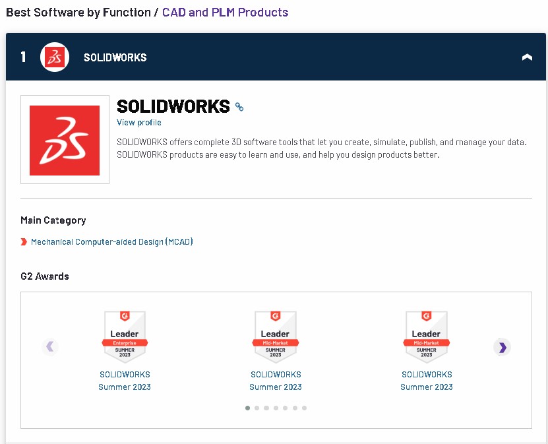Screen dimensions: 548x444
Task: Select the fifth carousel page dot
Action: [x=286, y=408]
